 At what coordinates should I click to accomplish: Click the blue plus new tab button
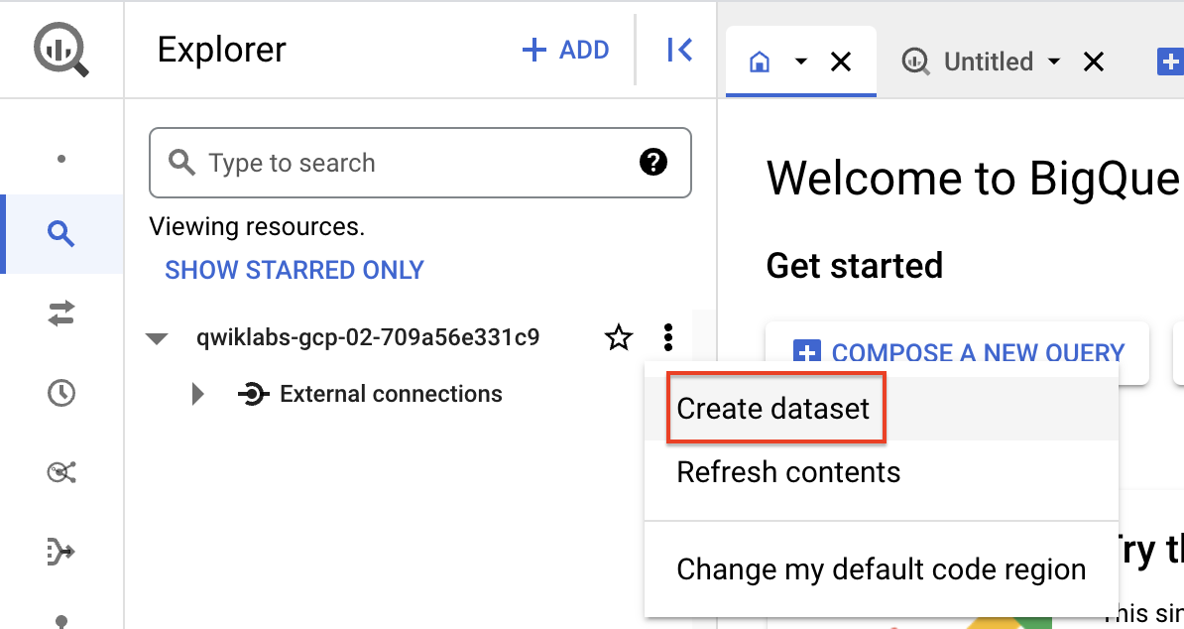coord(1170,62)
